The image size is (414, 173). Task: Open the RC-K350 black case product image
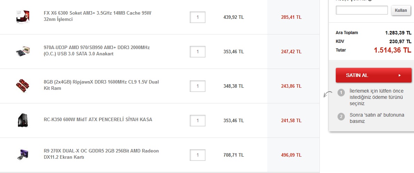[23, 120]
